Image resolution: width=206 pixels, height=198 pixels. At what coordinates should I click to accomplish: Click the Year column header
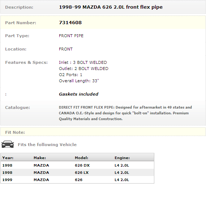click(8, 158)
